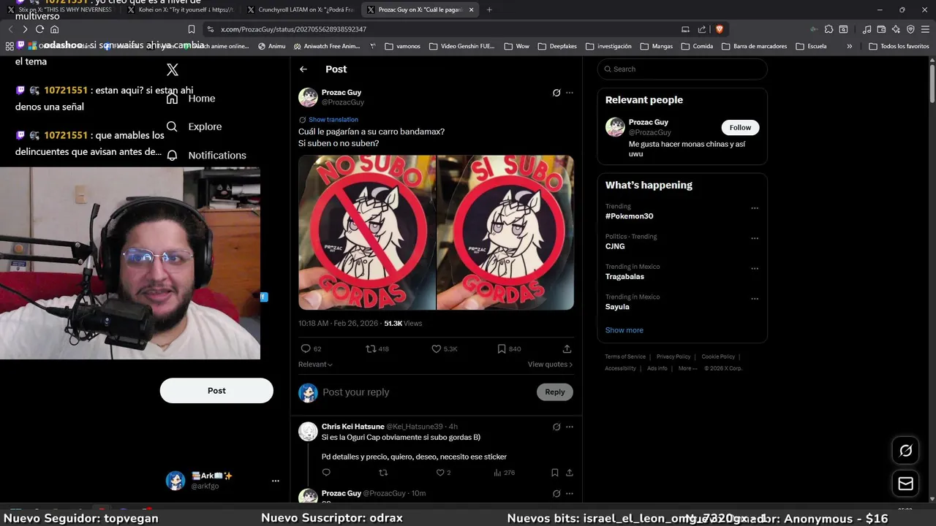Bookmark Chris Kei Hatsune's reply

click(x=555, y=473)
